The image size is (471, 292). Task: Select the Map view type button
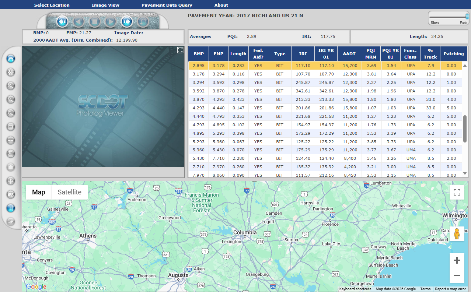point(39,192)
